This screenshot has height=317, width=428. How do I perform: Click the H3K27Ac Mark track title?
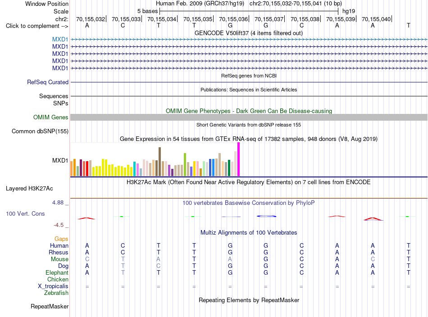click(x=249, y=182)
